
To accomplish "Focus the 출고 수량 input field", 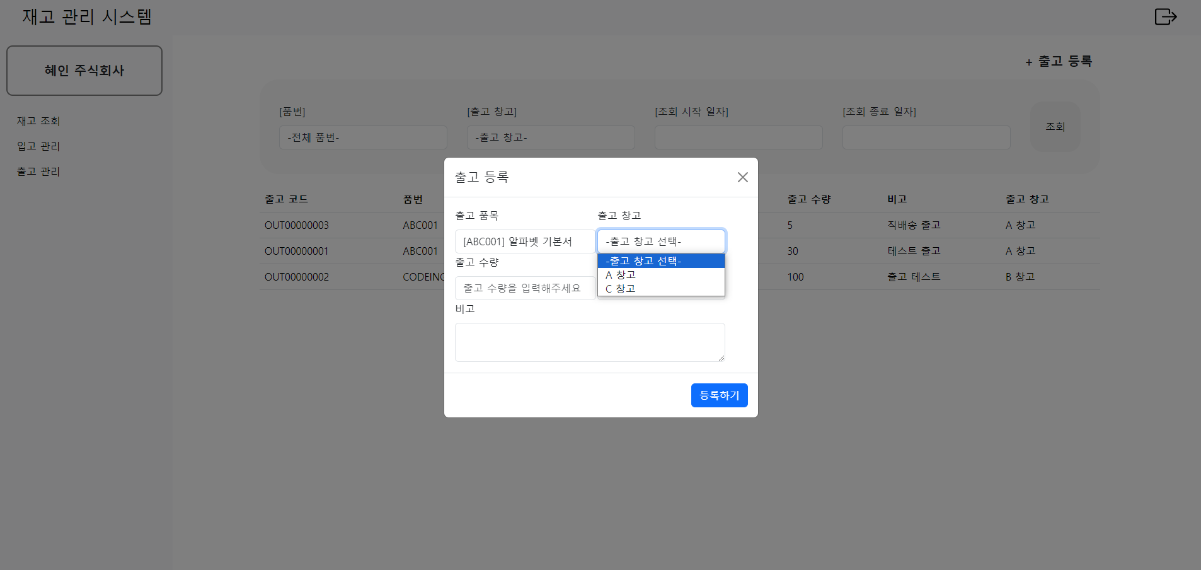I will 525,288.
